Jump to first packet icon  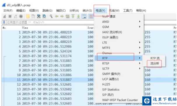point(73,17)
